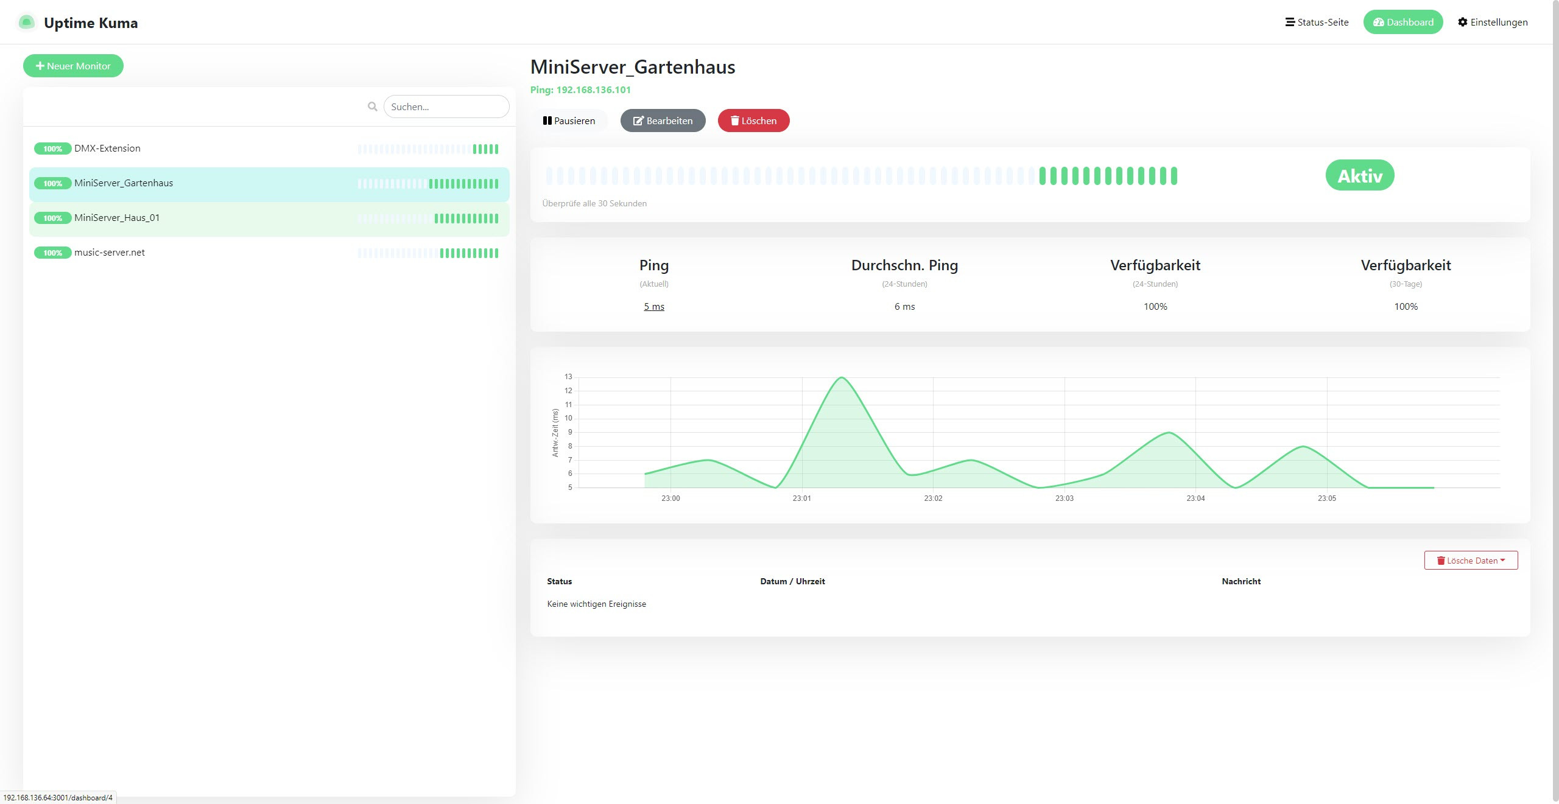Click the trash icon in Löschen
Screen dimensions: 1559x804
734,121
